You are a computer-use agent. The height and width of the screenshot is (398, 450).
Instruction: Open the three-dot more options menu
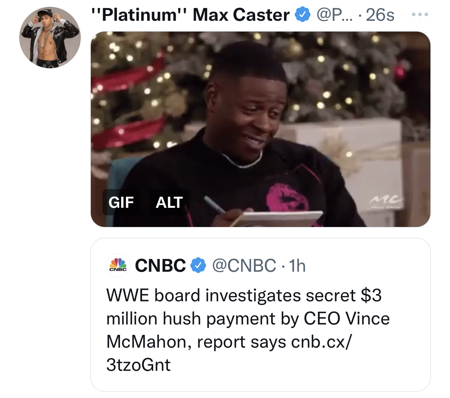[x=420, y=14]
